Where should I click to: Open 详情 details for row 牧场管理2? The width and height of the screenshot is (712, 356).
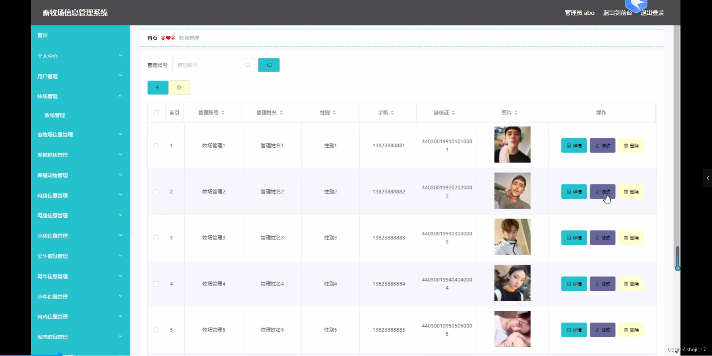click(x=574, y=192)
